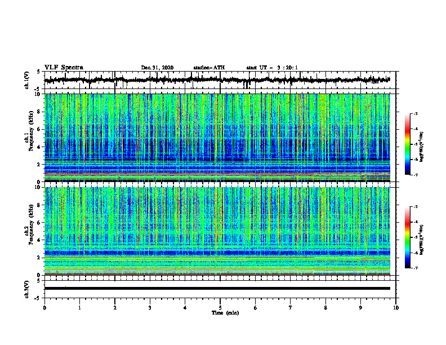The height and width of the screenshot is (345, 446).
Task: Click the "5" tick on ch.1(V) axis
Action: click(39, 72)
